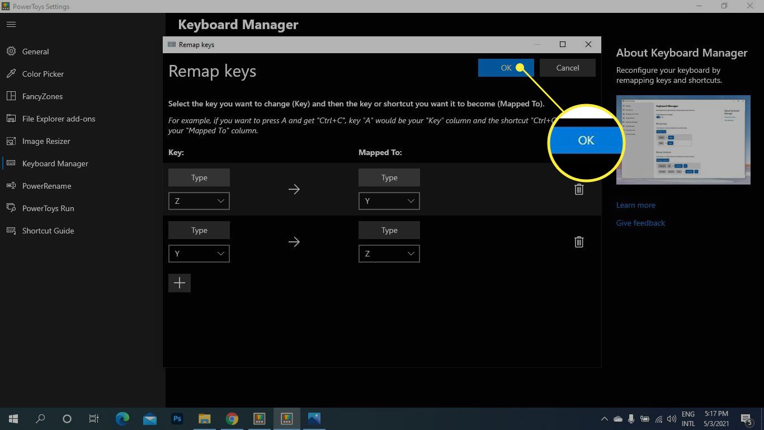764x430 pixels.
Task: Open Task View from the taskbar
Action: [94, 419]
